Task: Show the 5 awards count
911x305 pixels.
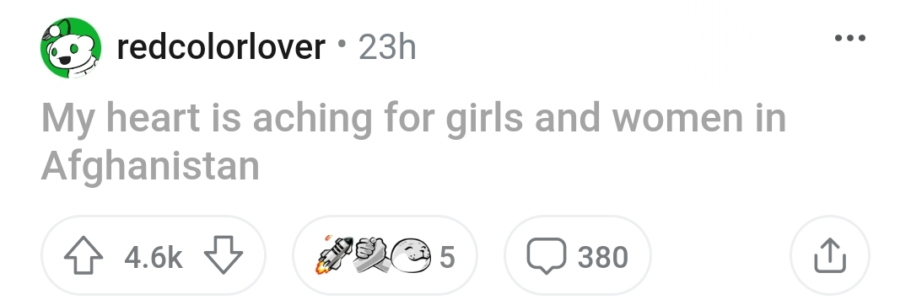Action: 447,257
